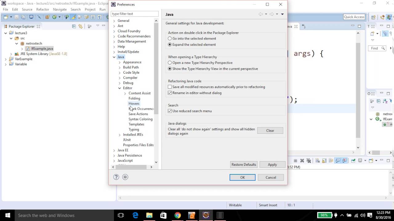Screen dimensions: 394x221
Task: Click the Task View taskbar icon
Action: pyautogui.click(x=121, y=215)
